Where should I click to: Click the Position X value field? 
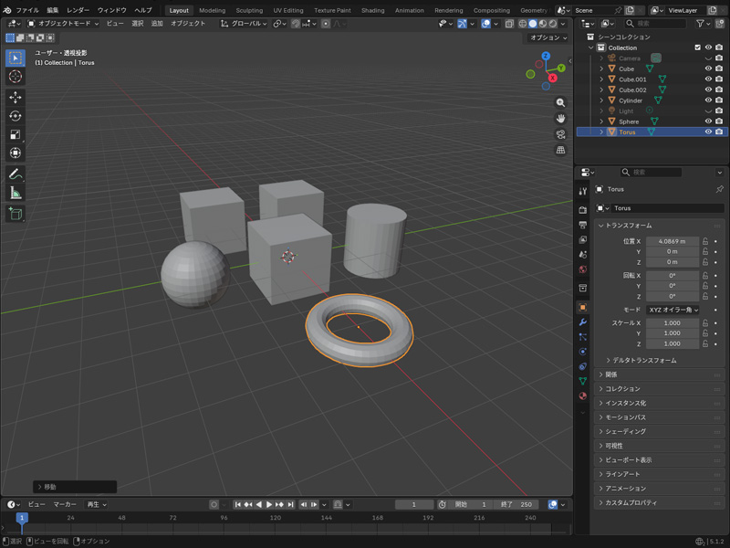click(673, 241)
